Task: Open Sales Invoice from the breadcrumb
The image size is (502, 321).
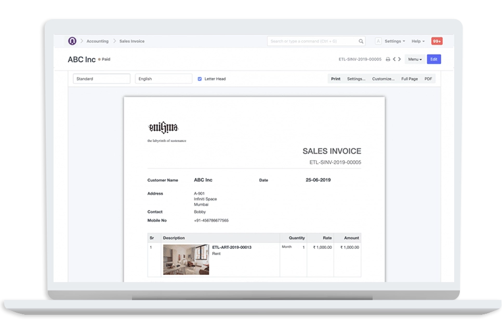Action: click(131, 41)
